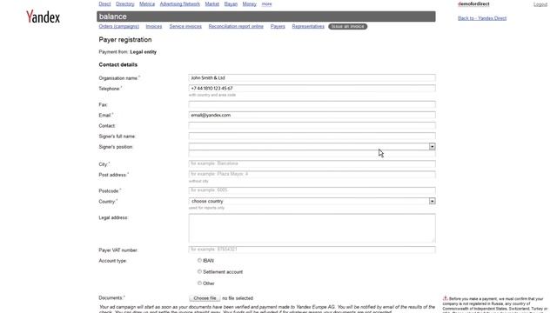The height and width of the screenshot is (313, 557).
Task: Focus the Payer VAT number field
Action: click(312, 250)
